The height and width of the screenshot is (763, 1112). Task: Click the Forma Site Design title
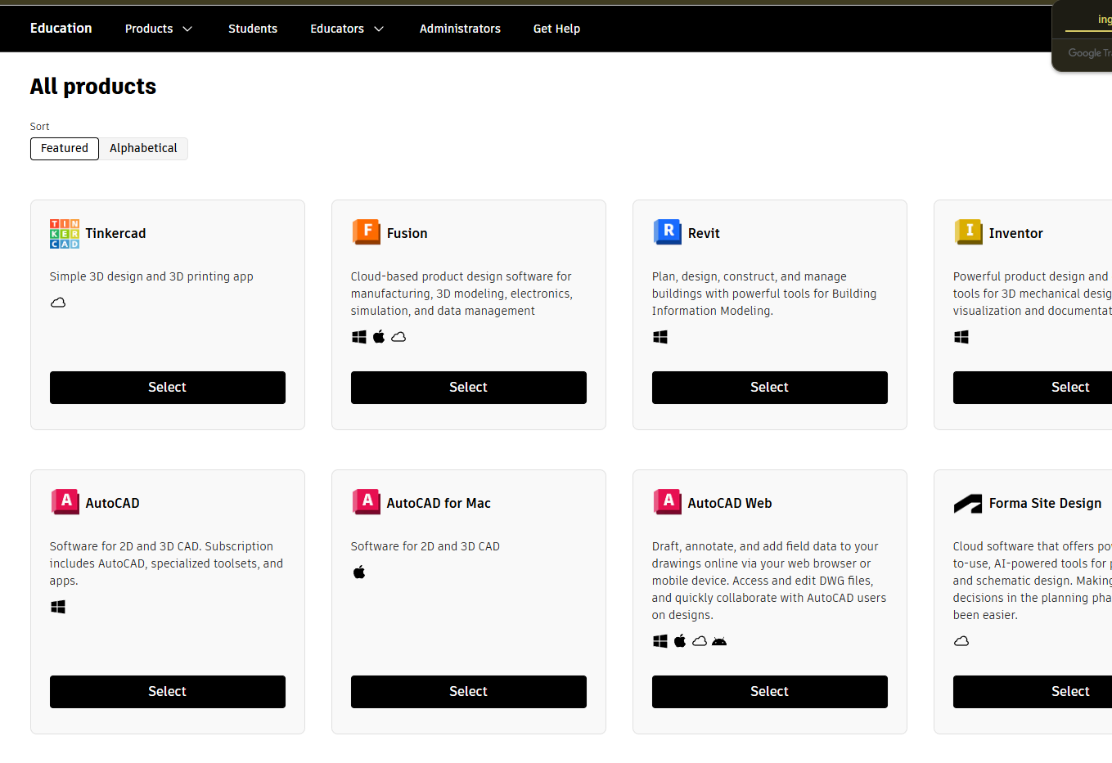click(x=1046, y=504)
